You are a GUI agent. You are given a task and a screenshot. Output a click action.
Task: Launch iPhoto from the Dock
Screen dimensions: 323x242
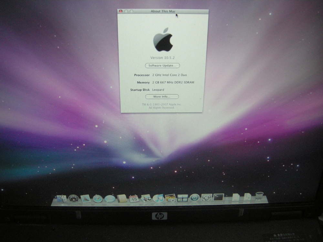(170, 198)
